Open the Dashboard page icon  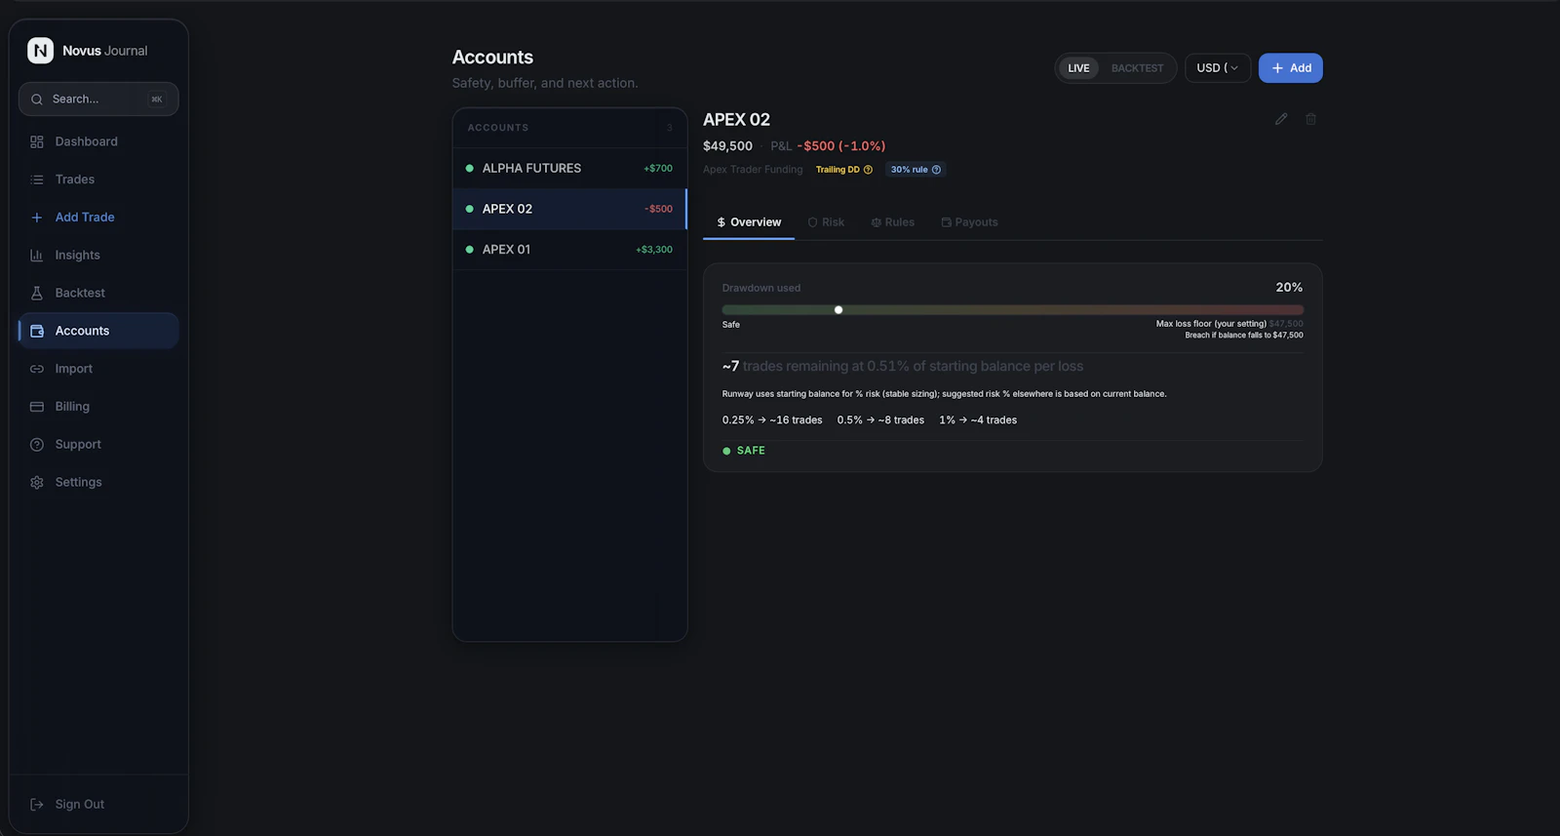(x=37, y=141)
